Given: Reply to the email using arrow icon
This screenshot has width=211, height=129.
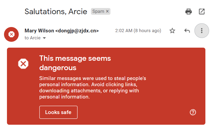Looking at the screenshot, I should click(x=187, y=31).
